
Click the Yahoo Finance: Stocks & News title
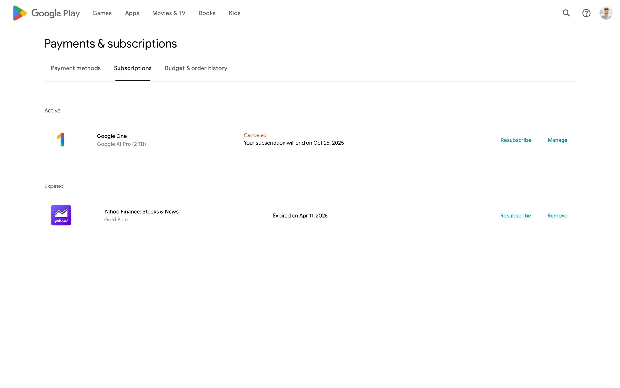click(x=141, y=212)
